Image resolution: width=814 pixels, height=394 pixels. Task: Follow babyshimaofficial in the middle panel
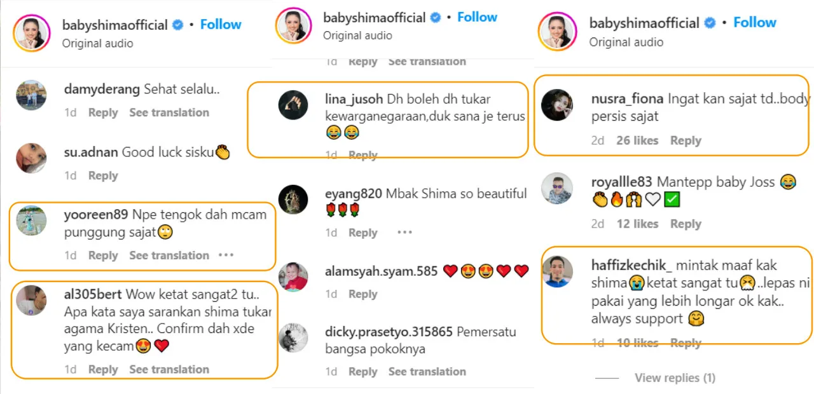tap(477, 17)
